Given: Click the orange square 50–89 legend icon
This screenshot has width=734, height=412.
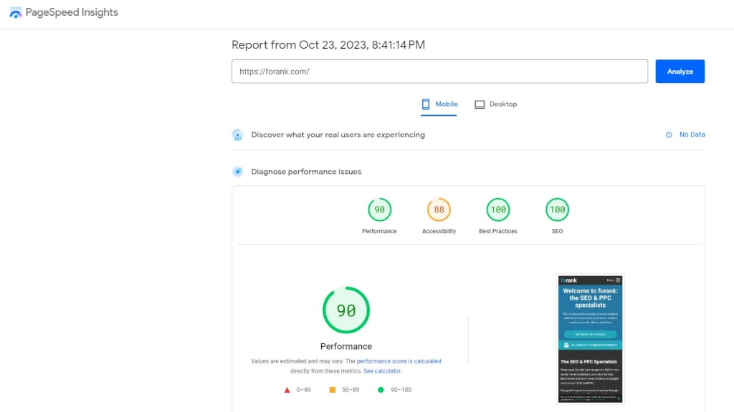Looking at the screenshot, I should [333, 390].
